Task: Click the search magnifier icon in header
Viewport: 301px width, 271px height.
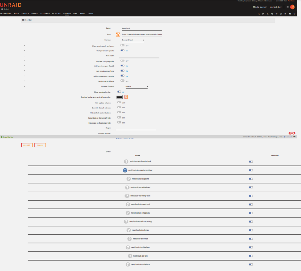Action: coord(259,14)
